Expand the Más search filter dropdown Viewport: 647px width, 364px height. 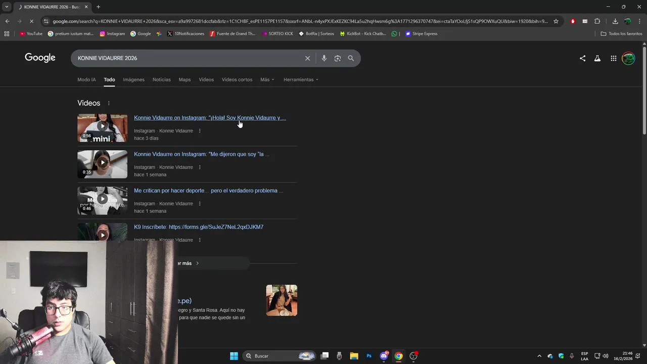267,80
